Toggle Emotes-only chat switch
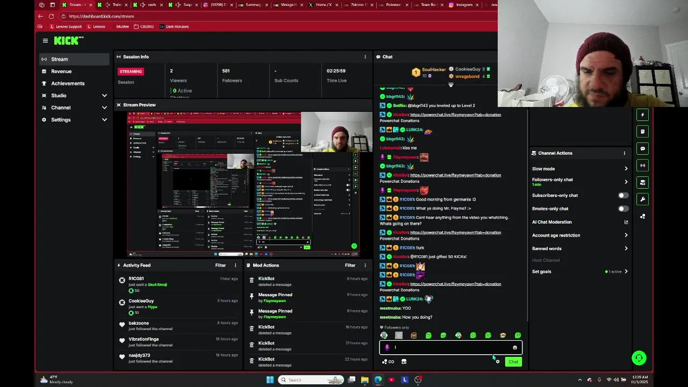 pos(622,209)
